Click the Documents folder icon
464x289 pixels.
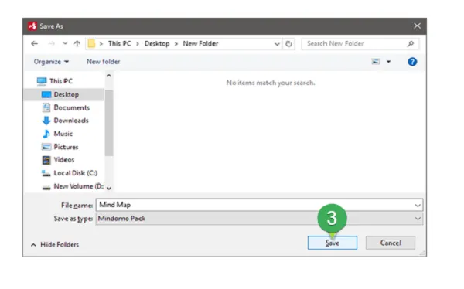pos(46,107)
